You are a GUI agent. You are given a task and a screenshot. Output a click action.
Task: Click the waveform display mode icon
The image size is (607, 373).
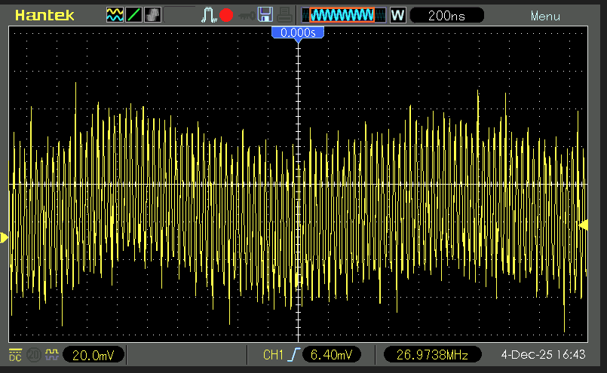click(x=115, y=14)
